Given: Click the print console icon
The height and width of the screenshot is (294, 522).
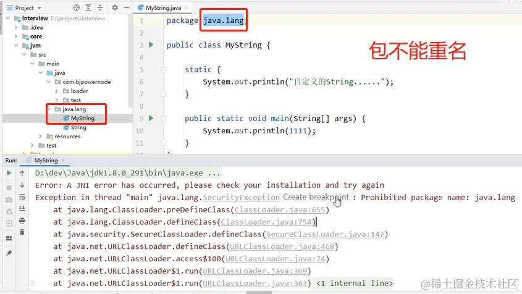Looking at the screenshot, I should pyautogui.click(x=22, y=220).
